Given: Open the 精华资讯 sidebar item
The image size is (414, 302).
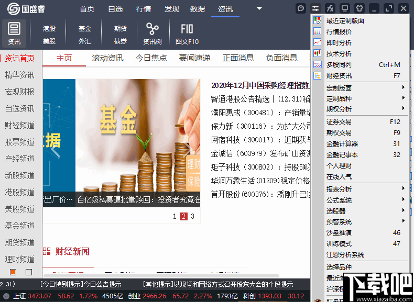Looking at the screenshot, I should (20, 75).
